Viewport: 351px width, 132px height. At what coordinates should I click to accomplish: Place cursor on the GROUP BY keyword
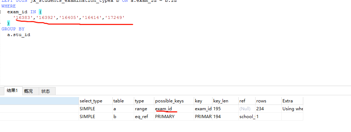13,29
